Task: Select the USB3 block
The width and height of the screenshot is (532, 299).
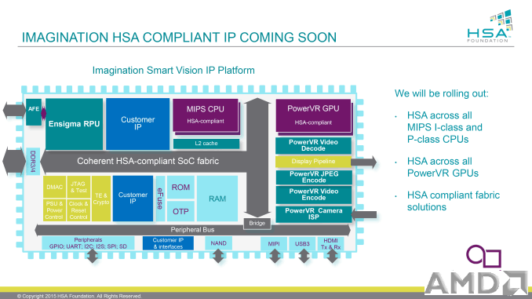Action: pyautogui.click(x=302, y=244)
